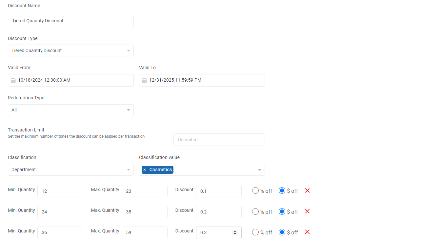441x240 pixels.
Task: Expand the Redemption Type dropdown
Action: pos(70,110)
